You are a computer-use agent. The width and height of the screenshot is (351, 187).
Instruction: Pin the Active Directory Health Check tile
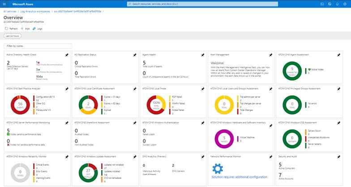[x=67, y=55]
